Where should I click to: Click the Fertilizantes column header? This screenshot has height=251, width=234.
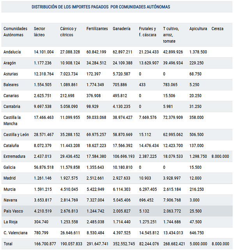pyautogui.click(x=97, y=29)
